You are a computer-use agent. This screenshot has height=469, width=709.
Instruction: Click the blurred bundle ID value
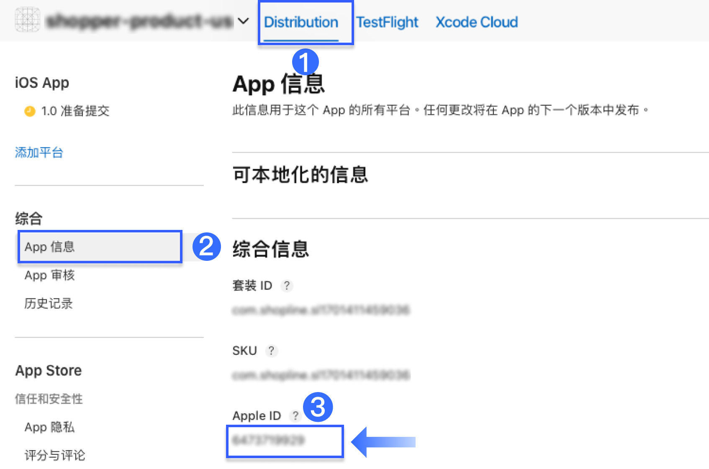click(321, 310)
